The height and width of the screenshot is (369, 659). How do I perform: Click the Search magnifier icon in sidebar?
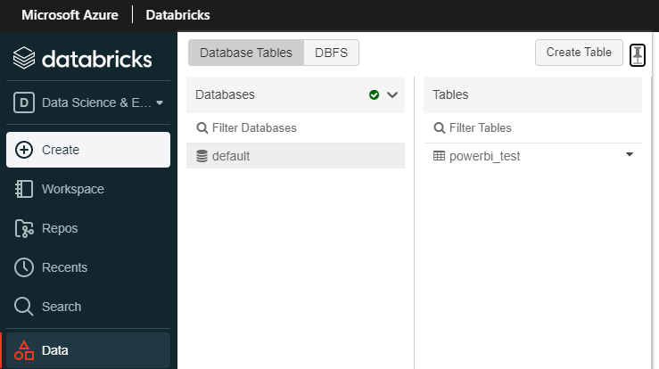(23, 307)
